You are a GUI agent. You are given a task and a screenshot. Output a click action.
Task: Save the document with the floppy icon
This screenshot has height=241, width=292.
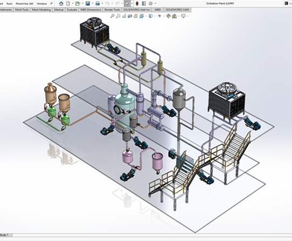point(88,3)
